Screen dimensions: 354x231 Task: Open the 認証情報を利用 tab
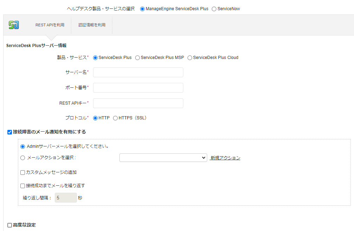coord(92,25)
